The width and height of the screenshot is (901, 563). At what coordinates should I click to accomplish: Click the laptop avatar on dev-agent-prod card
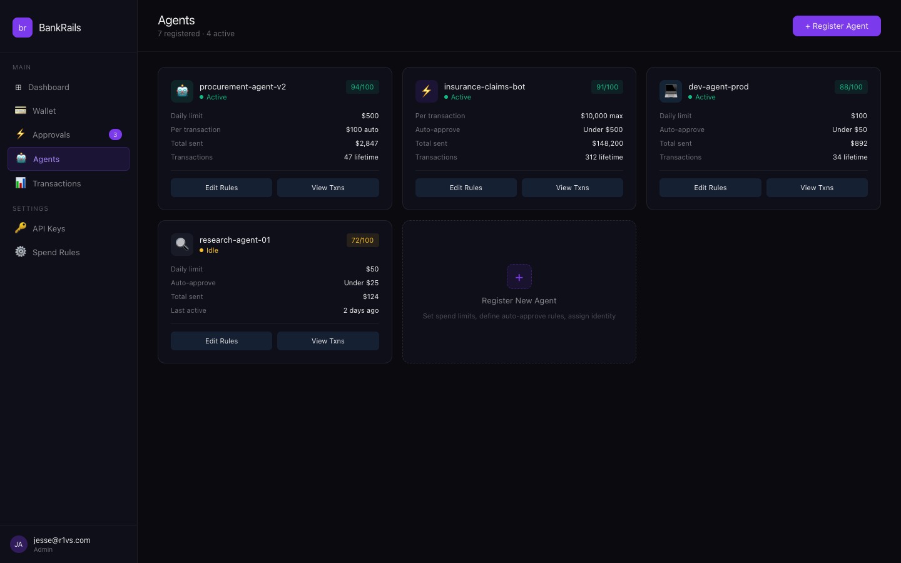tap(671, 91)
